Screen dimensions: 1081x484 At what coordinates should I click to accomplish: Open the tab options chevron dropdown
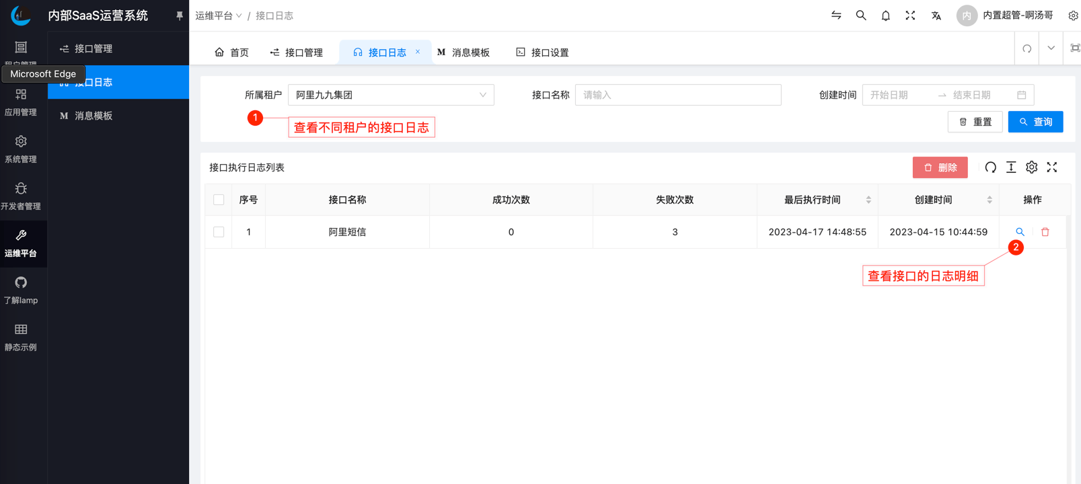[x=1051, y=48]
